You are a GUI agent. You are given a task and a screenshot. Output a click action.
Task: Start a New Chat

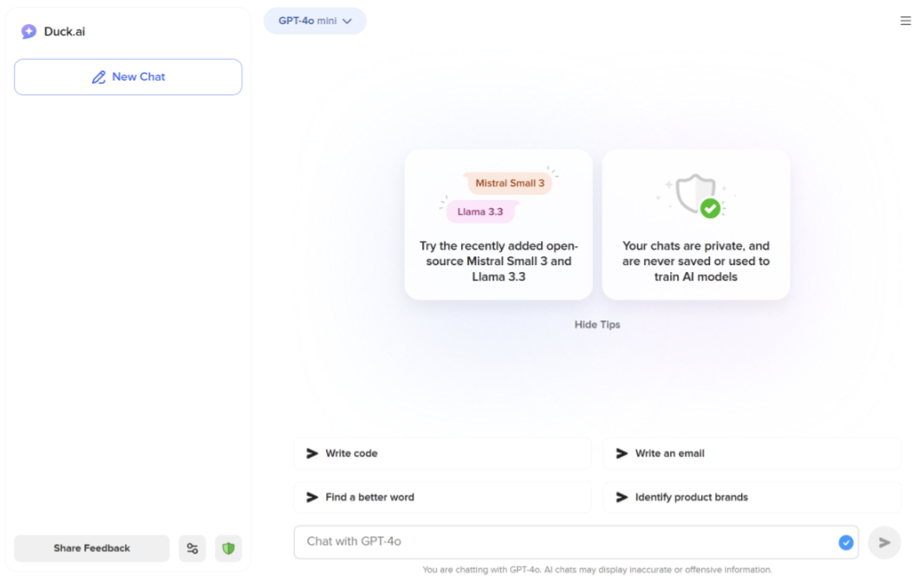coord(128,77)
